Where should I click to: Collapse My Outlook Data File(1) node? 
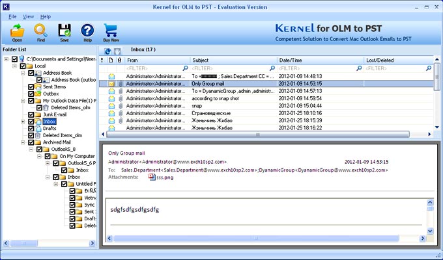(23, 101)
